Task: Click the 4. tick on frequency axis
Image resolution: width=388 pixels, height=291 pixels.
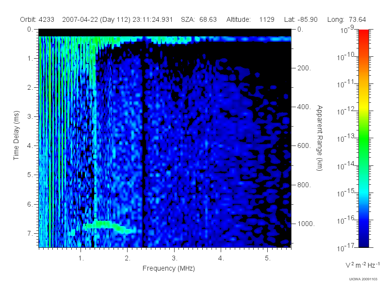Action: pos(221,259)
